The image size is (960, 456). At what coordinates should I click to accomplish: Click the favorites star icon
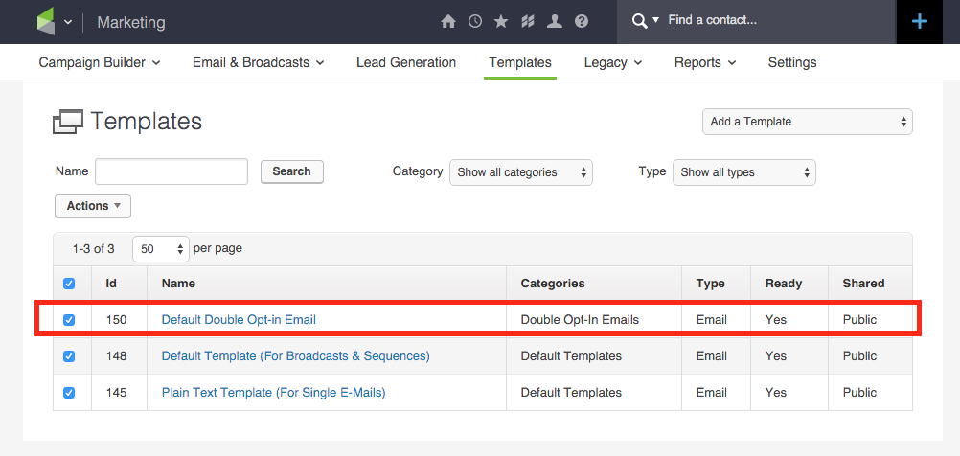501,21
